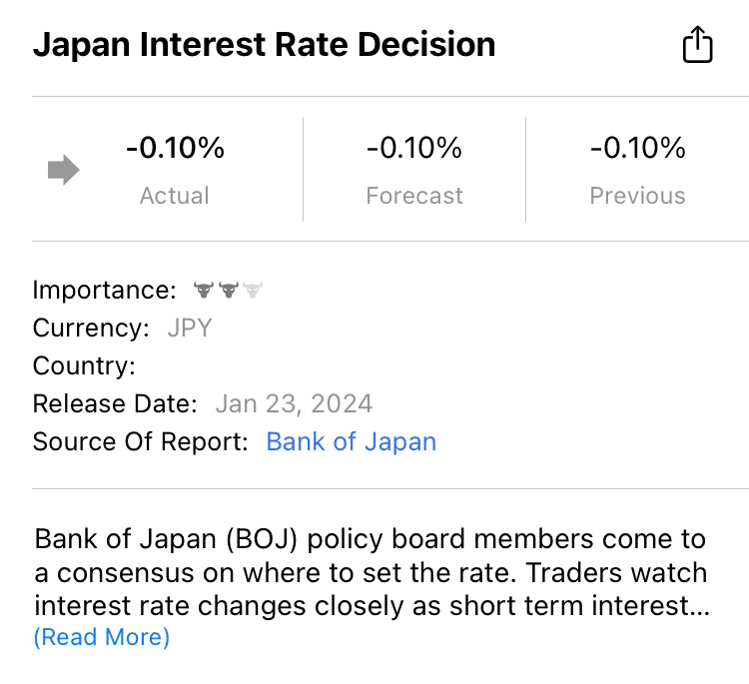Click the second dark bull importance icon
The height and width of the screenshot is (684, 749).
coord(228,291)
